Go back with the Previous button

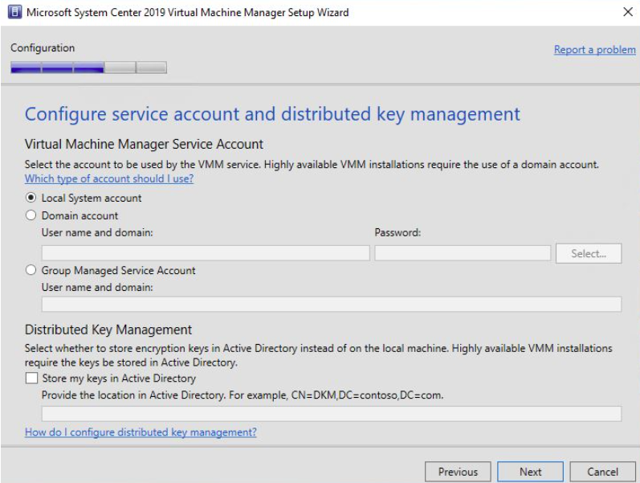tap(458, 472)
